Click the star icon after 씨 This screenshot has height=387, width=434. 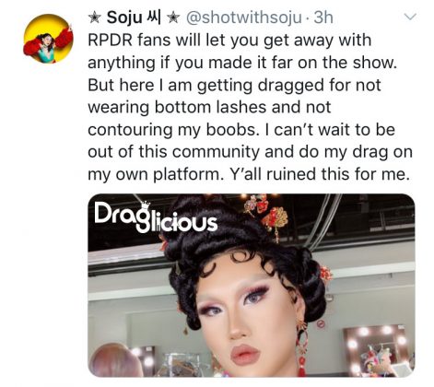pos(173,18)
